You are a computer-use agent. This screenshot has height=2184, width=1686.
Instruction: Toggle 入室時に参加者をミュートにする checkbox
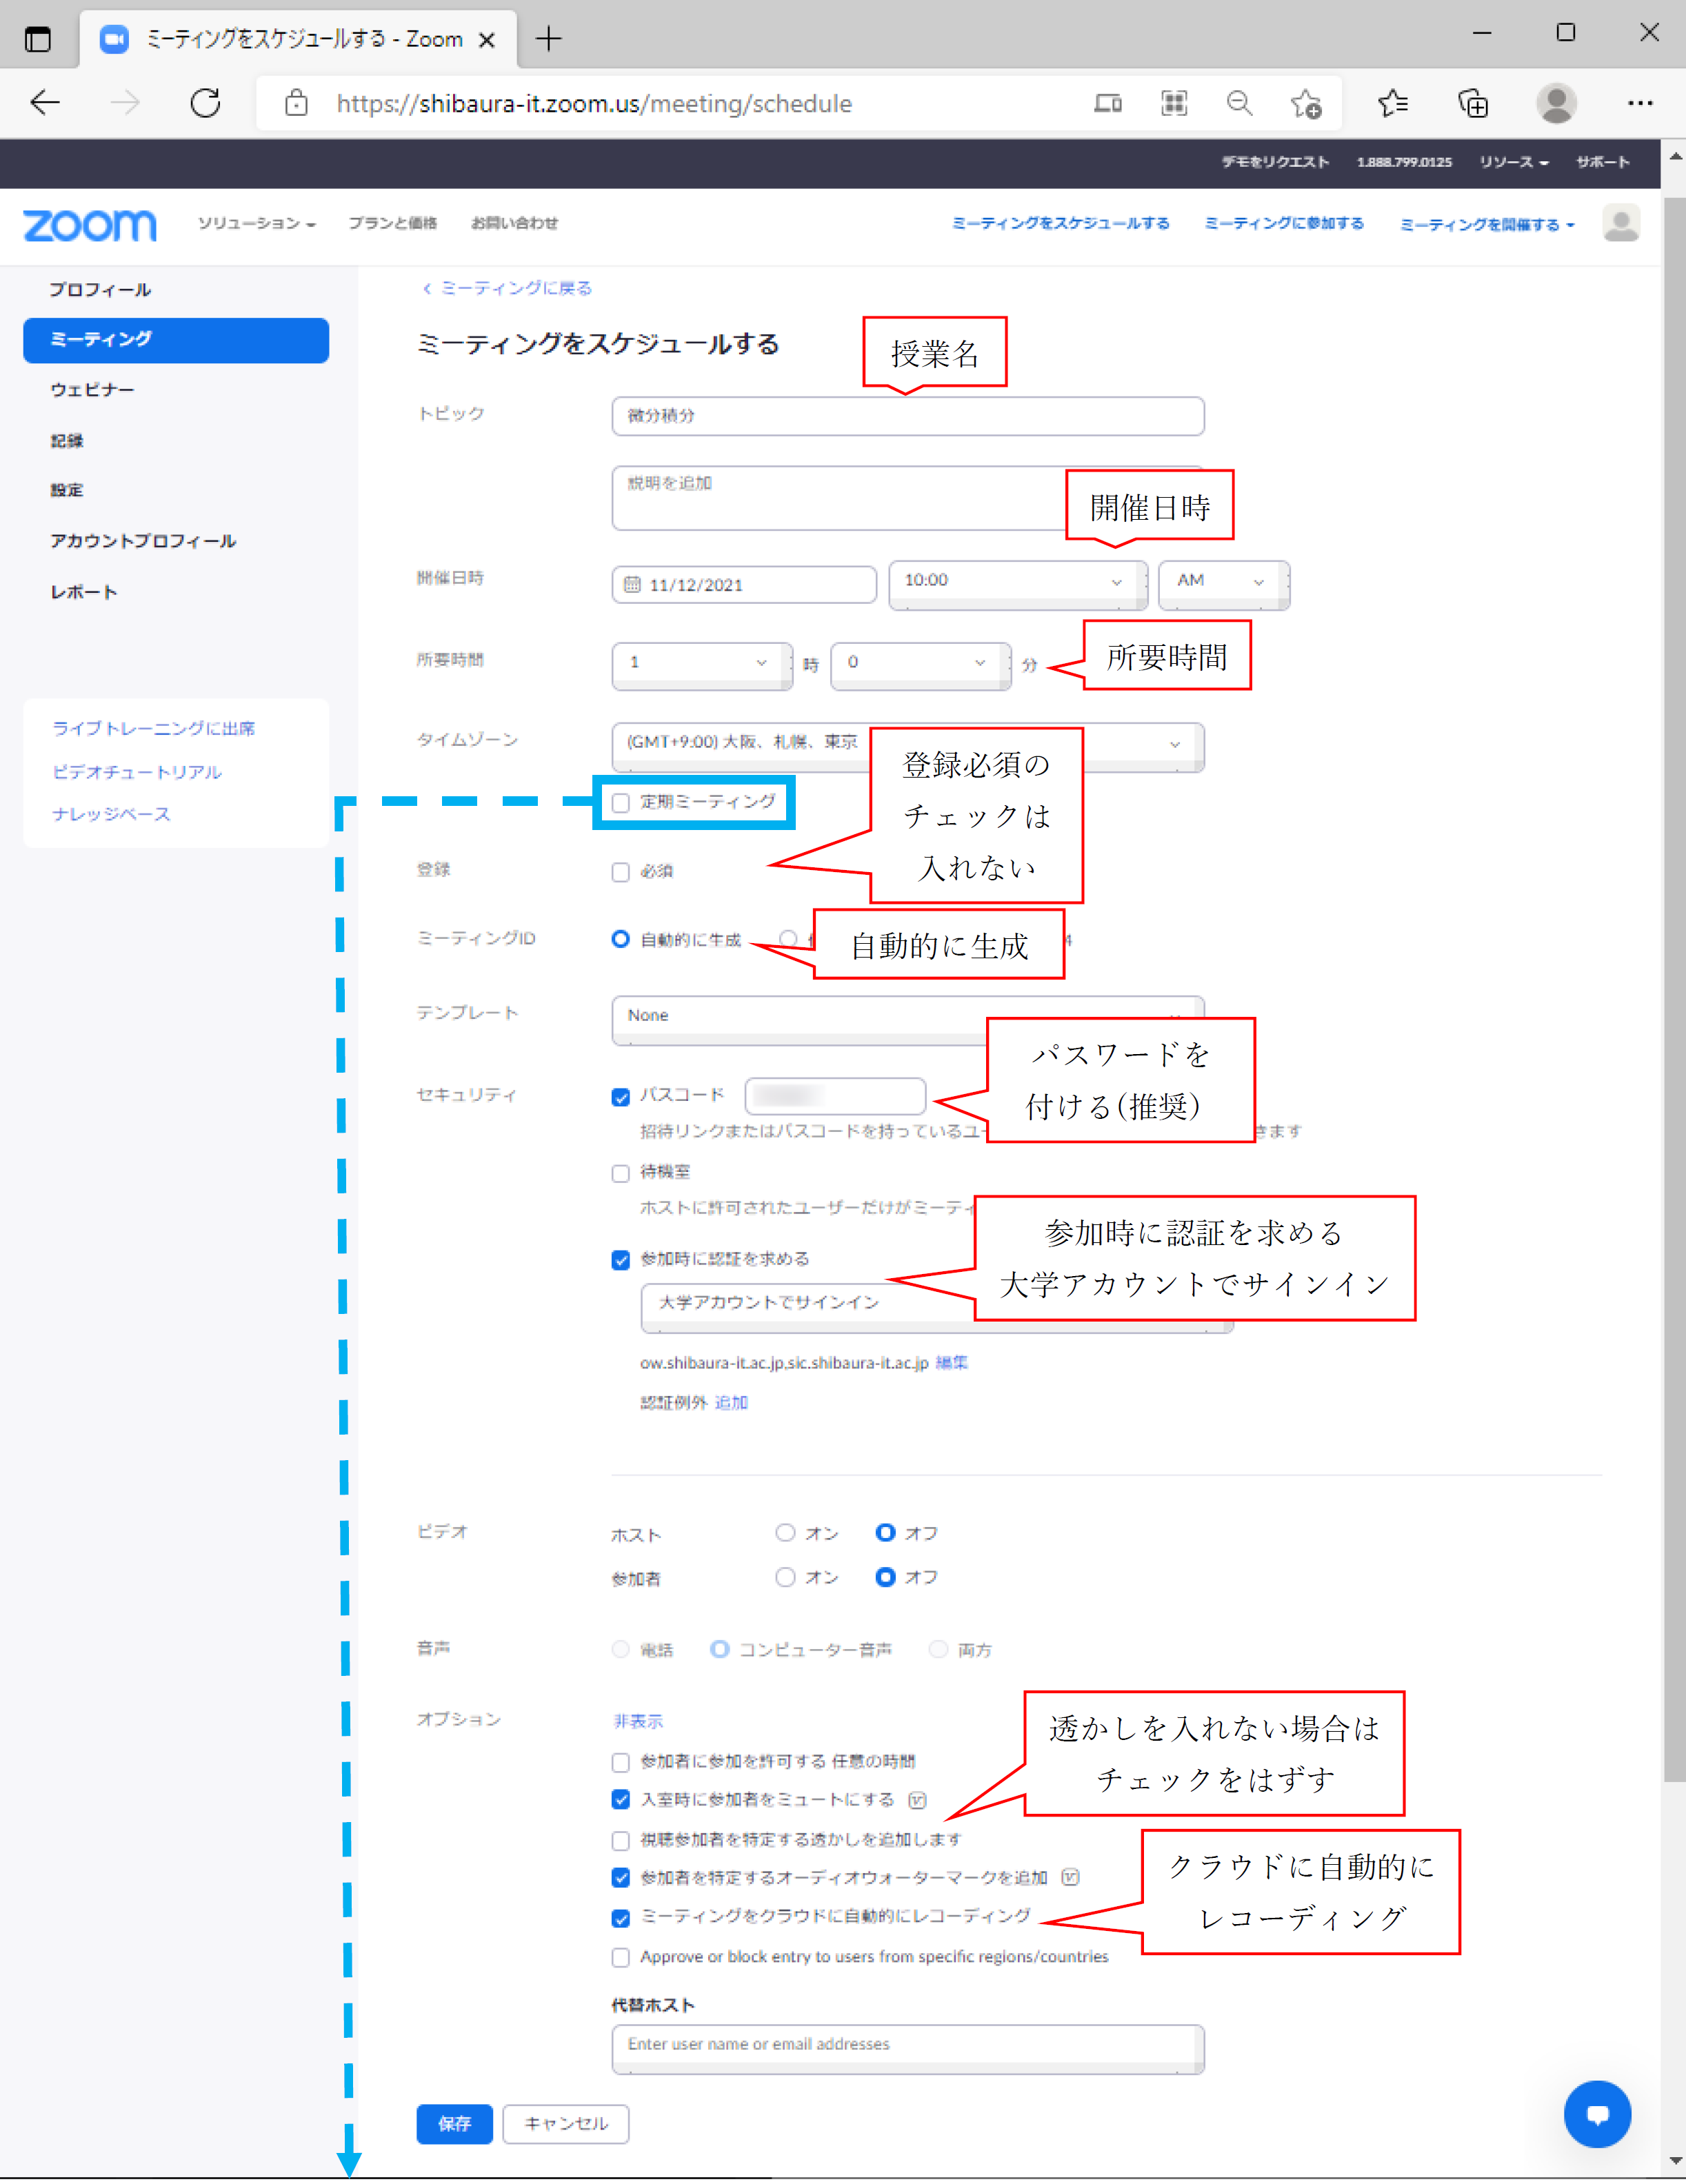(621, 1800)
